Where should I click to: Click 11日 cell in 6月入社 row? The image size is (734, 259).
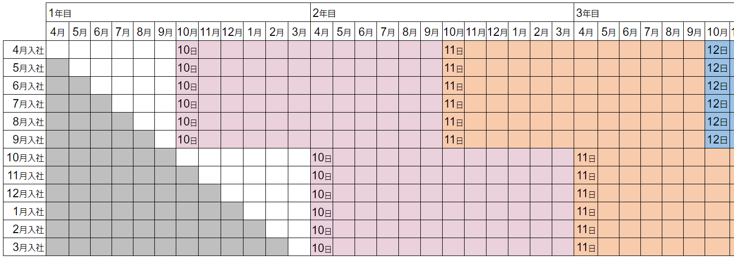tap(453, 86)
